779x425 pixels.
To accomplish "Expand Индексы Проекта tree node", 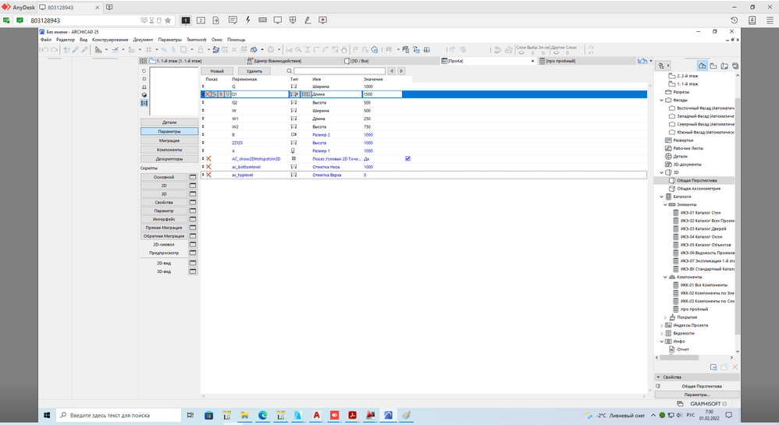I will [662, 325].
